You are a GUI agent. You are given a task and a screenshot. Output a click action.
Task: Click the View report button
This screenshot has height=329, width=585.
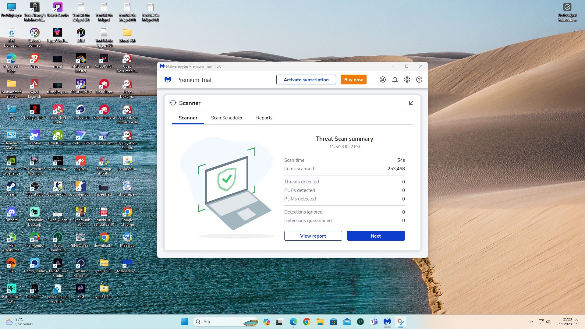click(x=313, y=236)
